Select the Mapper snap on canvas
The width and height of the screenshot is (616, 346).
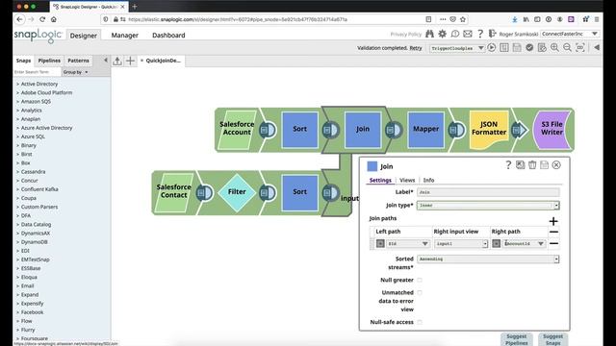[x=425, y=130]
